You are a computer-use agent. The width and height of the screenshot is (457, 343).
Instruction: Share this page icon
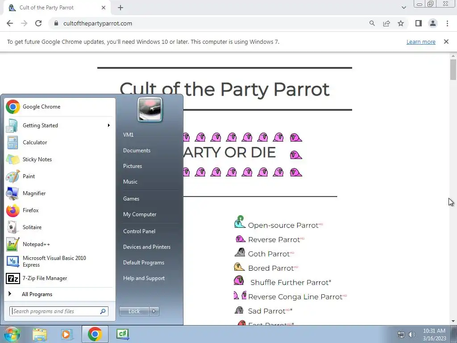point(386,23)
